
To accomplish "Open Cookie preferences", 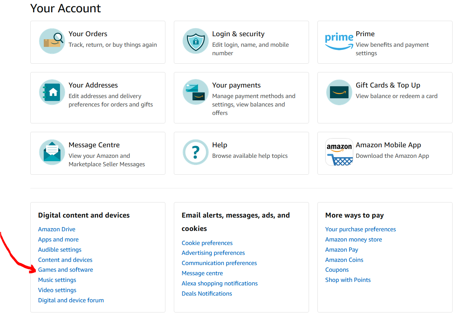I will tap(207, 243).
